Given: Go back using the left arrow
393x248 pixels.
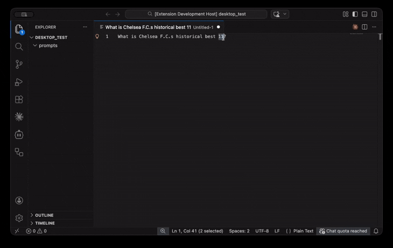Looking at the screenshot, I should tap(108, 14).
